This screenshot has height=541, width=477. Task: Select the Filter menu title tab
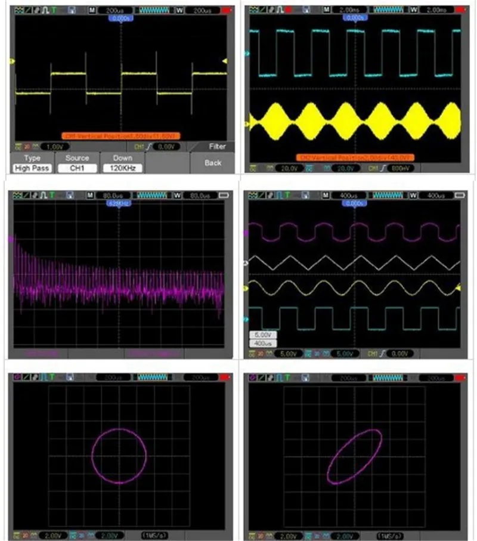pyautogui.click(x=217, y=147)
